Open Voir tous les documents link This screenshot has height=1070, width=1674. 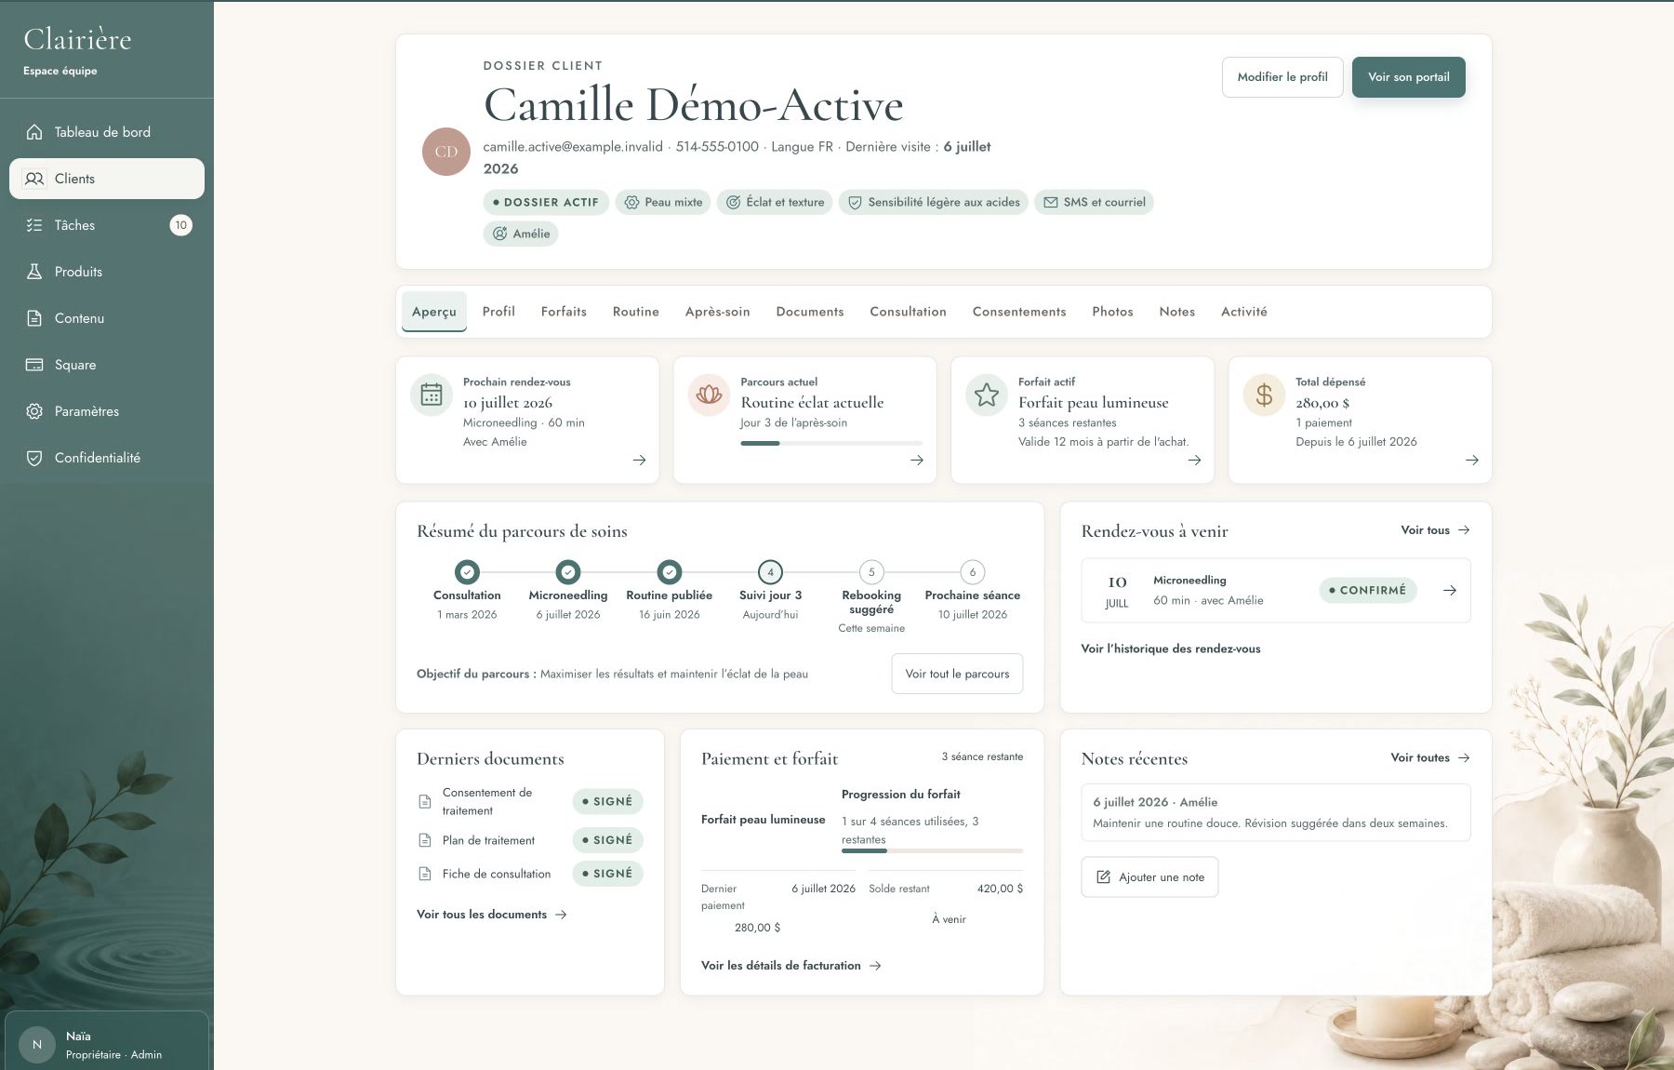[492, 915]
